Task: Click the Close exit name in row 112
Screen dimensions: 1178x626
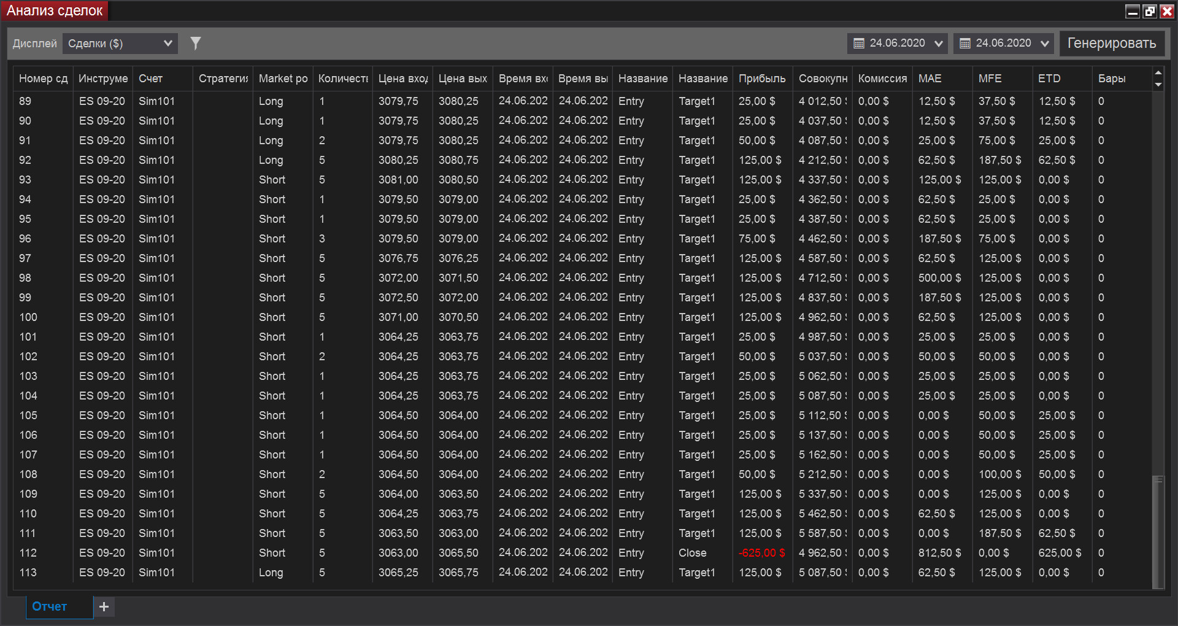Action: tap(693, 553)
